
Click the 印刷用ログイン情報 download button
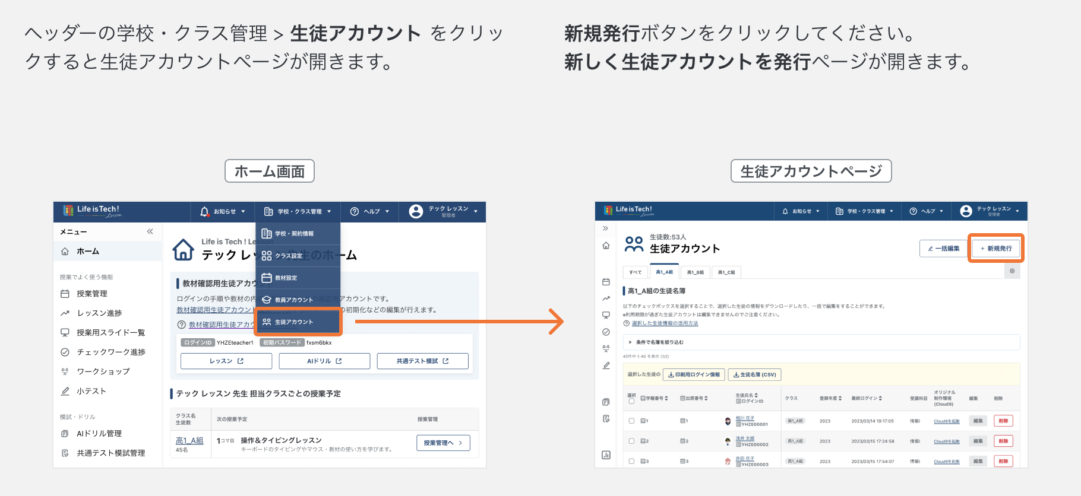coord(694,374)
